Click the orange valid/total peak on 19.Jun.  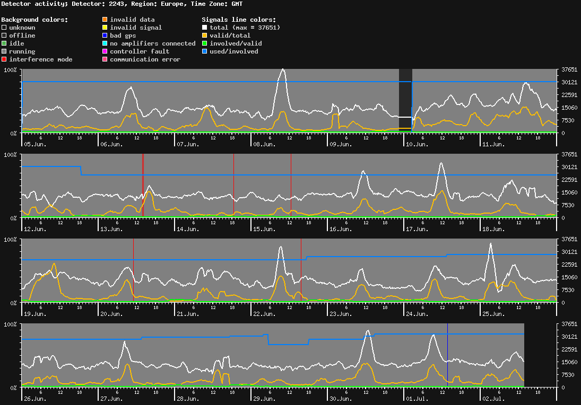click(55, 264)
